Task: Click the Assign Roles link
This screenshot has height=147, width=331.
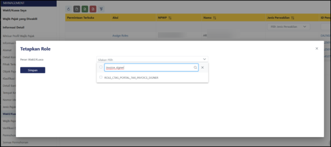Action: pos(120,35)
